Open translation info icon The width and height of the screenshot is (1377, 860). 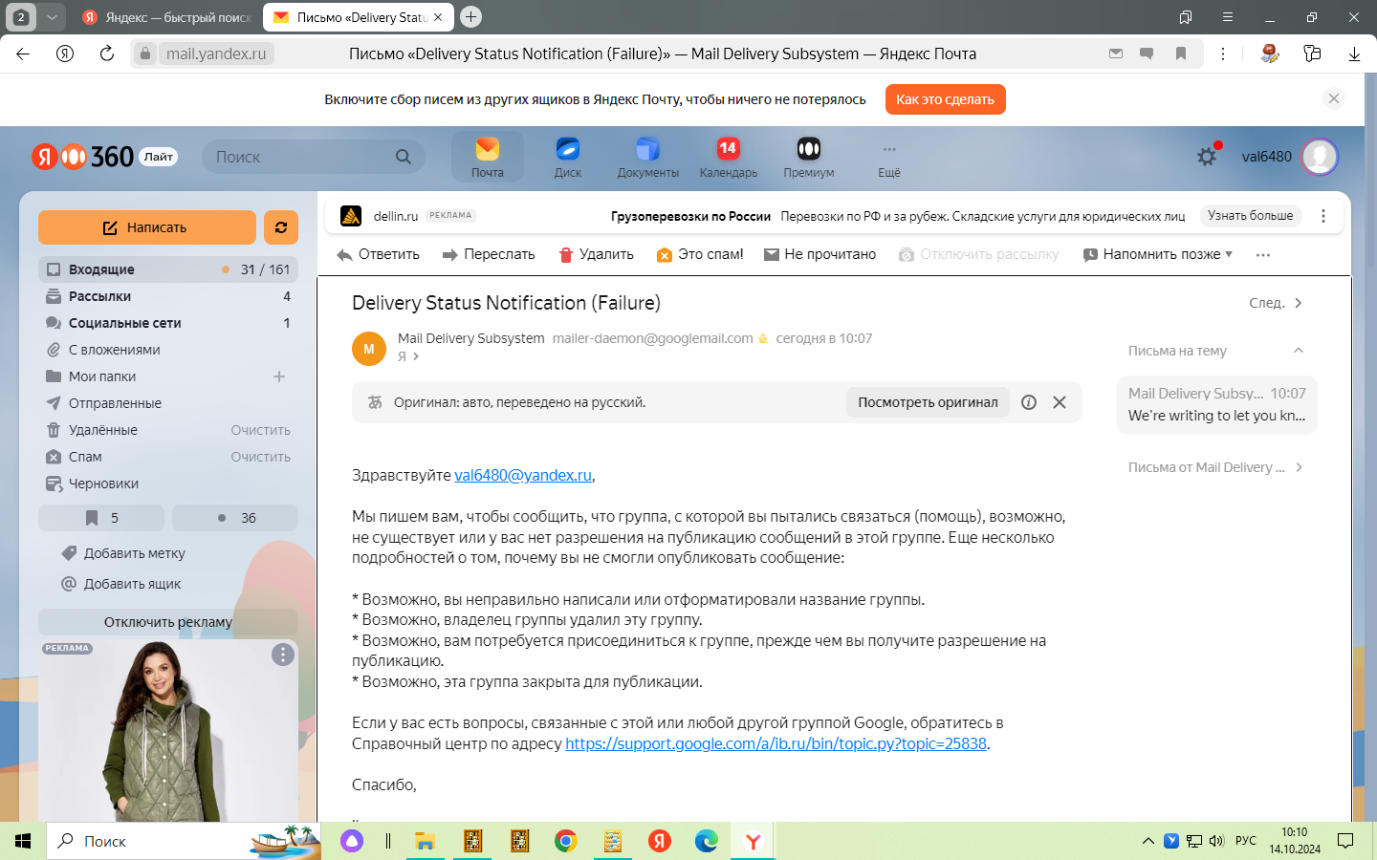click(1029, 402)
